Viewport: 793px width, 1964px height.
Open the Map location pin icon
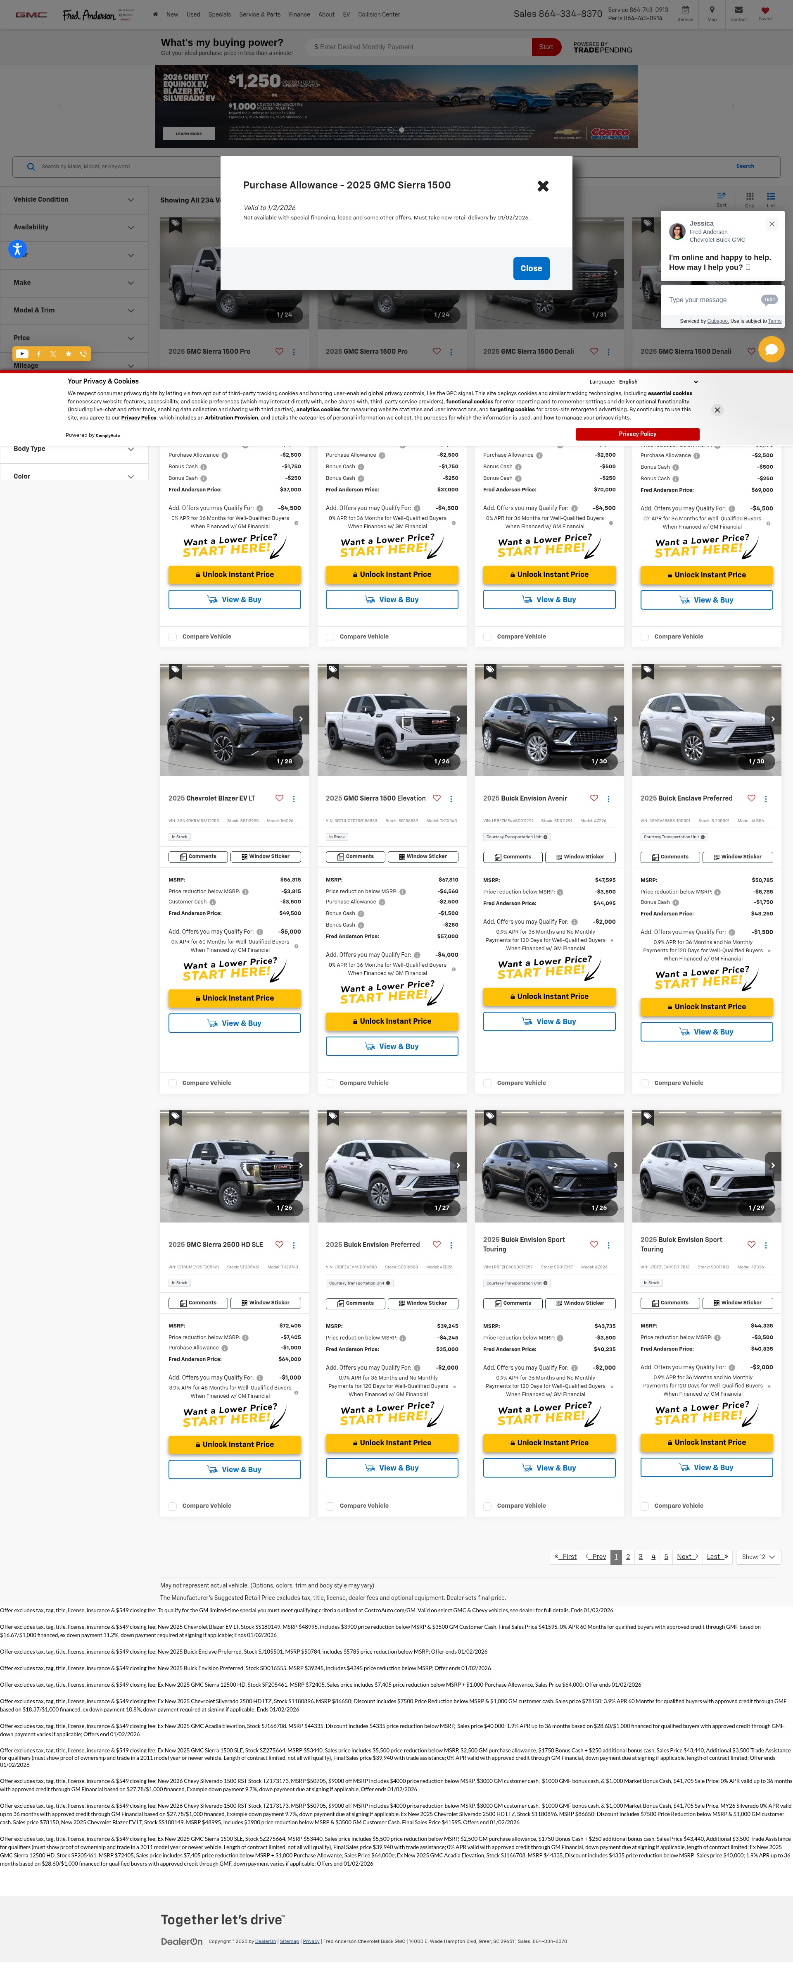coord(712,10)
